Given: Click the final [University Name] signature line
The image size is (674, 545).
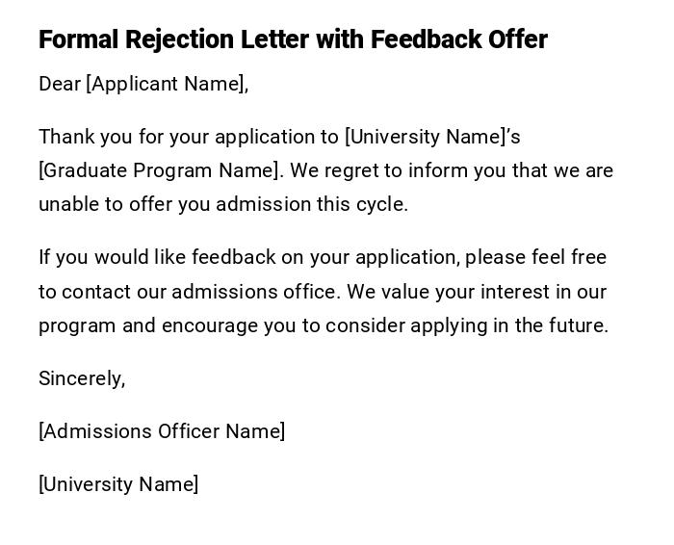Looking at the screenshot, I should click(x=118, y=484).
